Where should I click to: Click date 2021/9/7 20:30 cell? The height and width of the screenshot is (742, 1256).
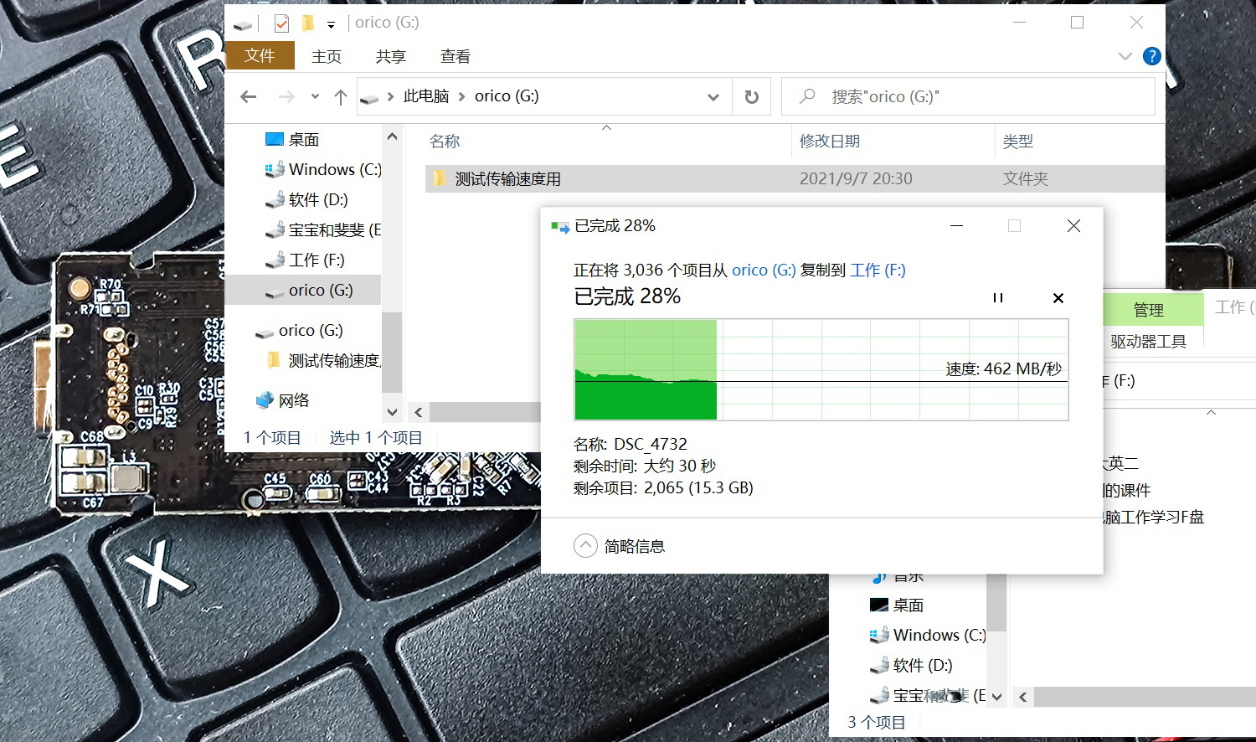point(856,178)
